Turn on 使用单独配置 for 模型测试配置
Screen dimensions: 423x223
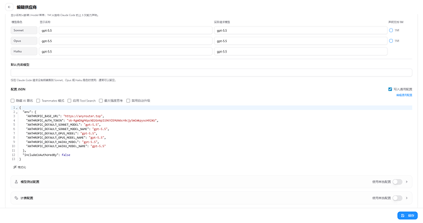pos(397,182)
